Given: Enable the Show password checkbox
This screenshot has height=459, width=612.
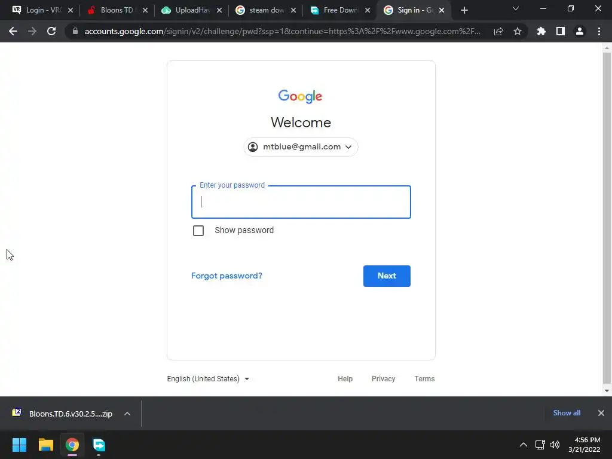Looking at the screenshot, I should pyautogui.click(x=198, y=231).
